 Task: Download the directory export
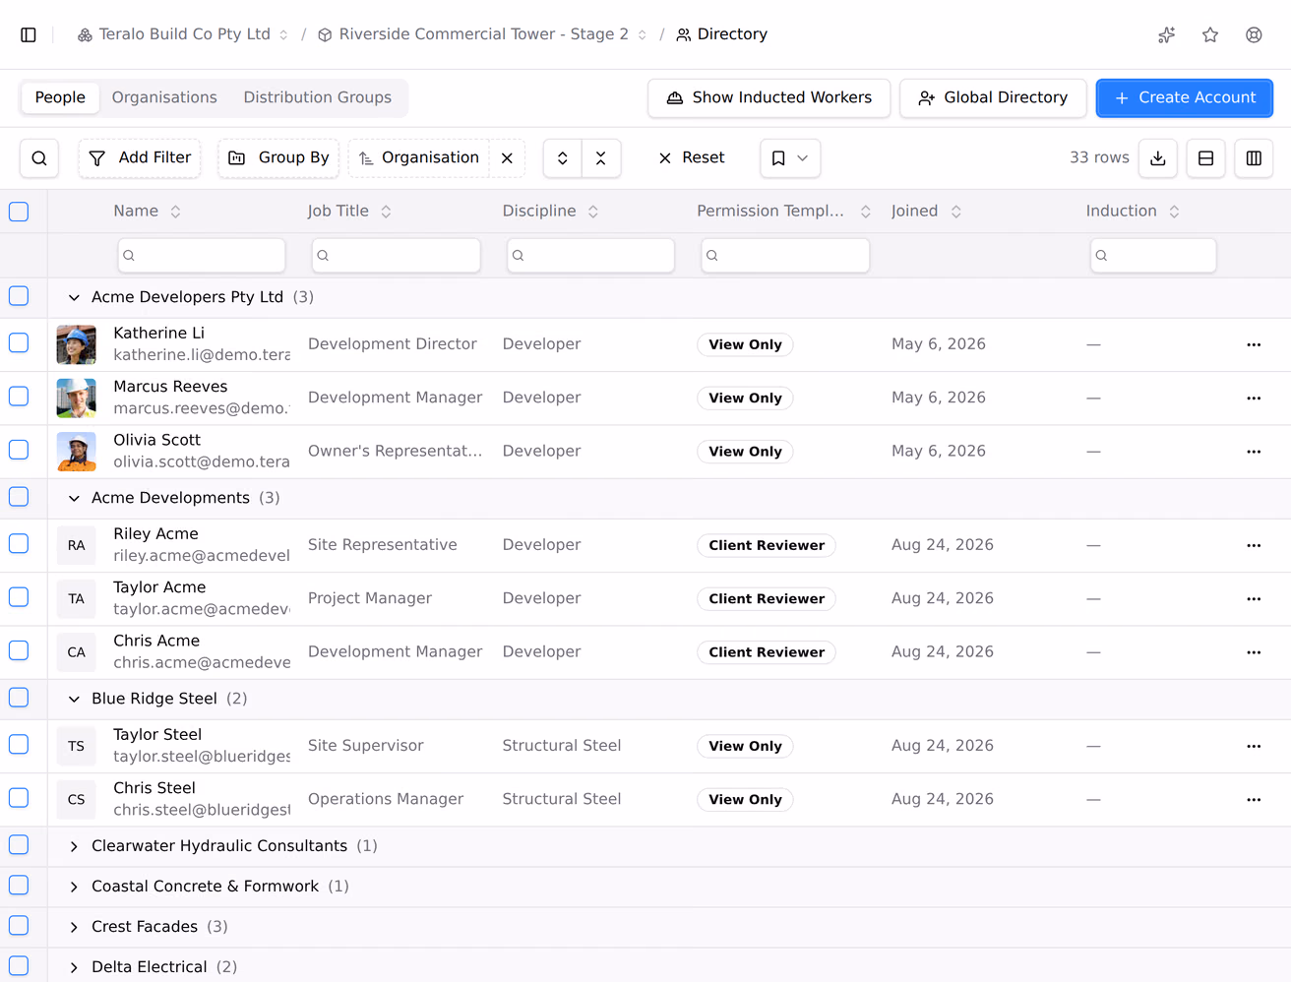pos(1158,158)
